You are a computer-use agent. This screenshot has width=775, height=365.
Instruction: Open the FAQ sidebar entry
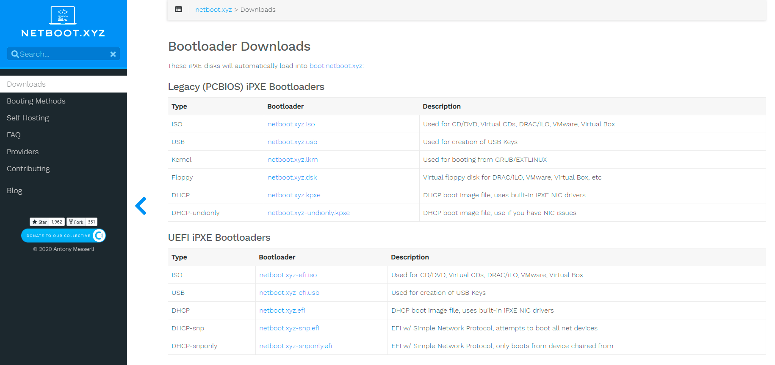(x=64, y=135)
